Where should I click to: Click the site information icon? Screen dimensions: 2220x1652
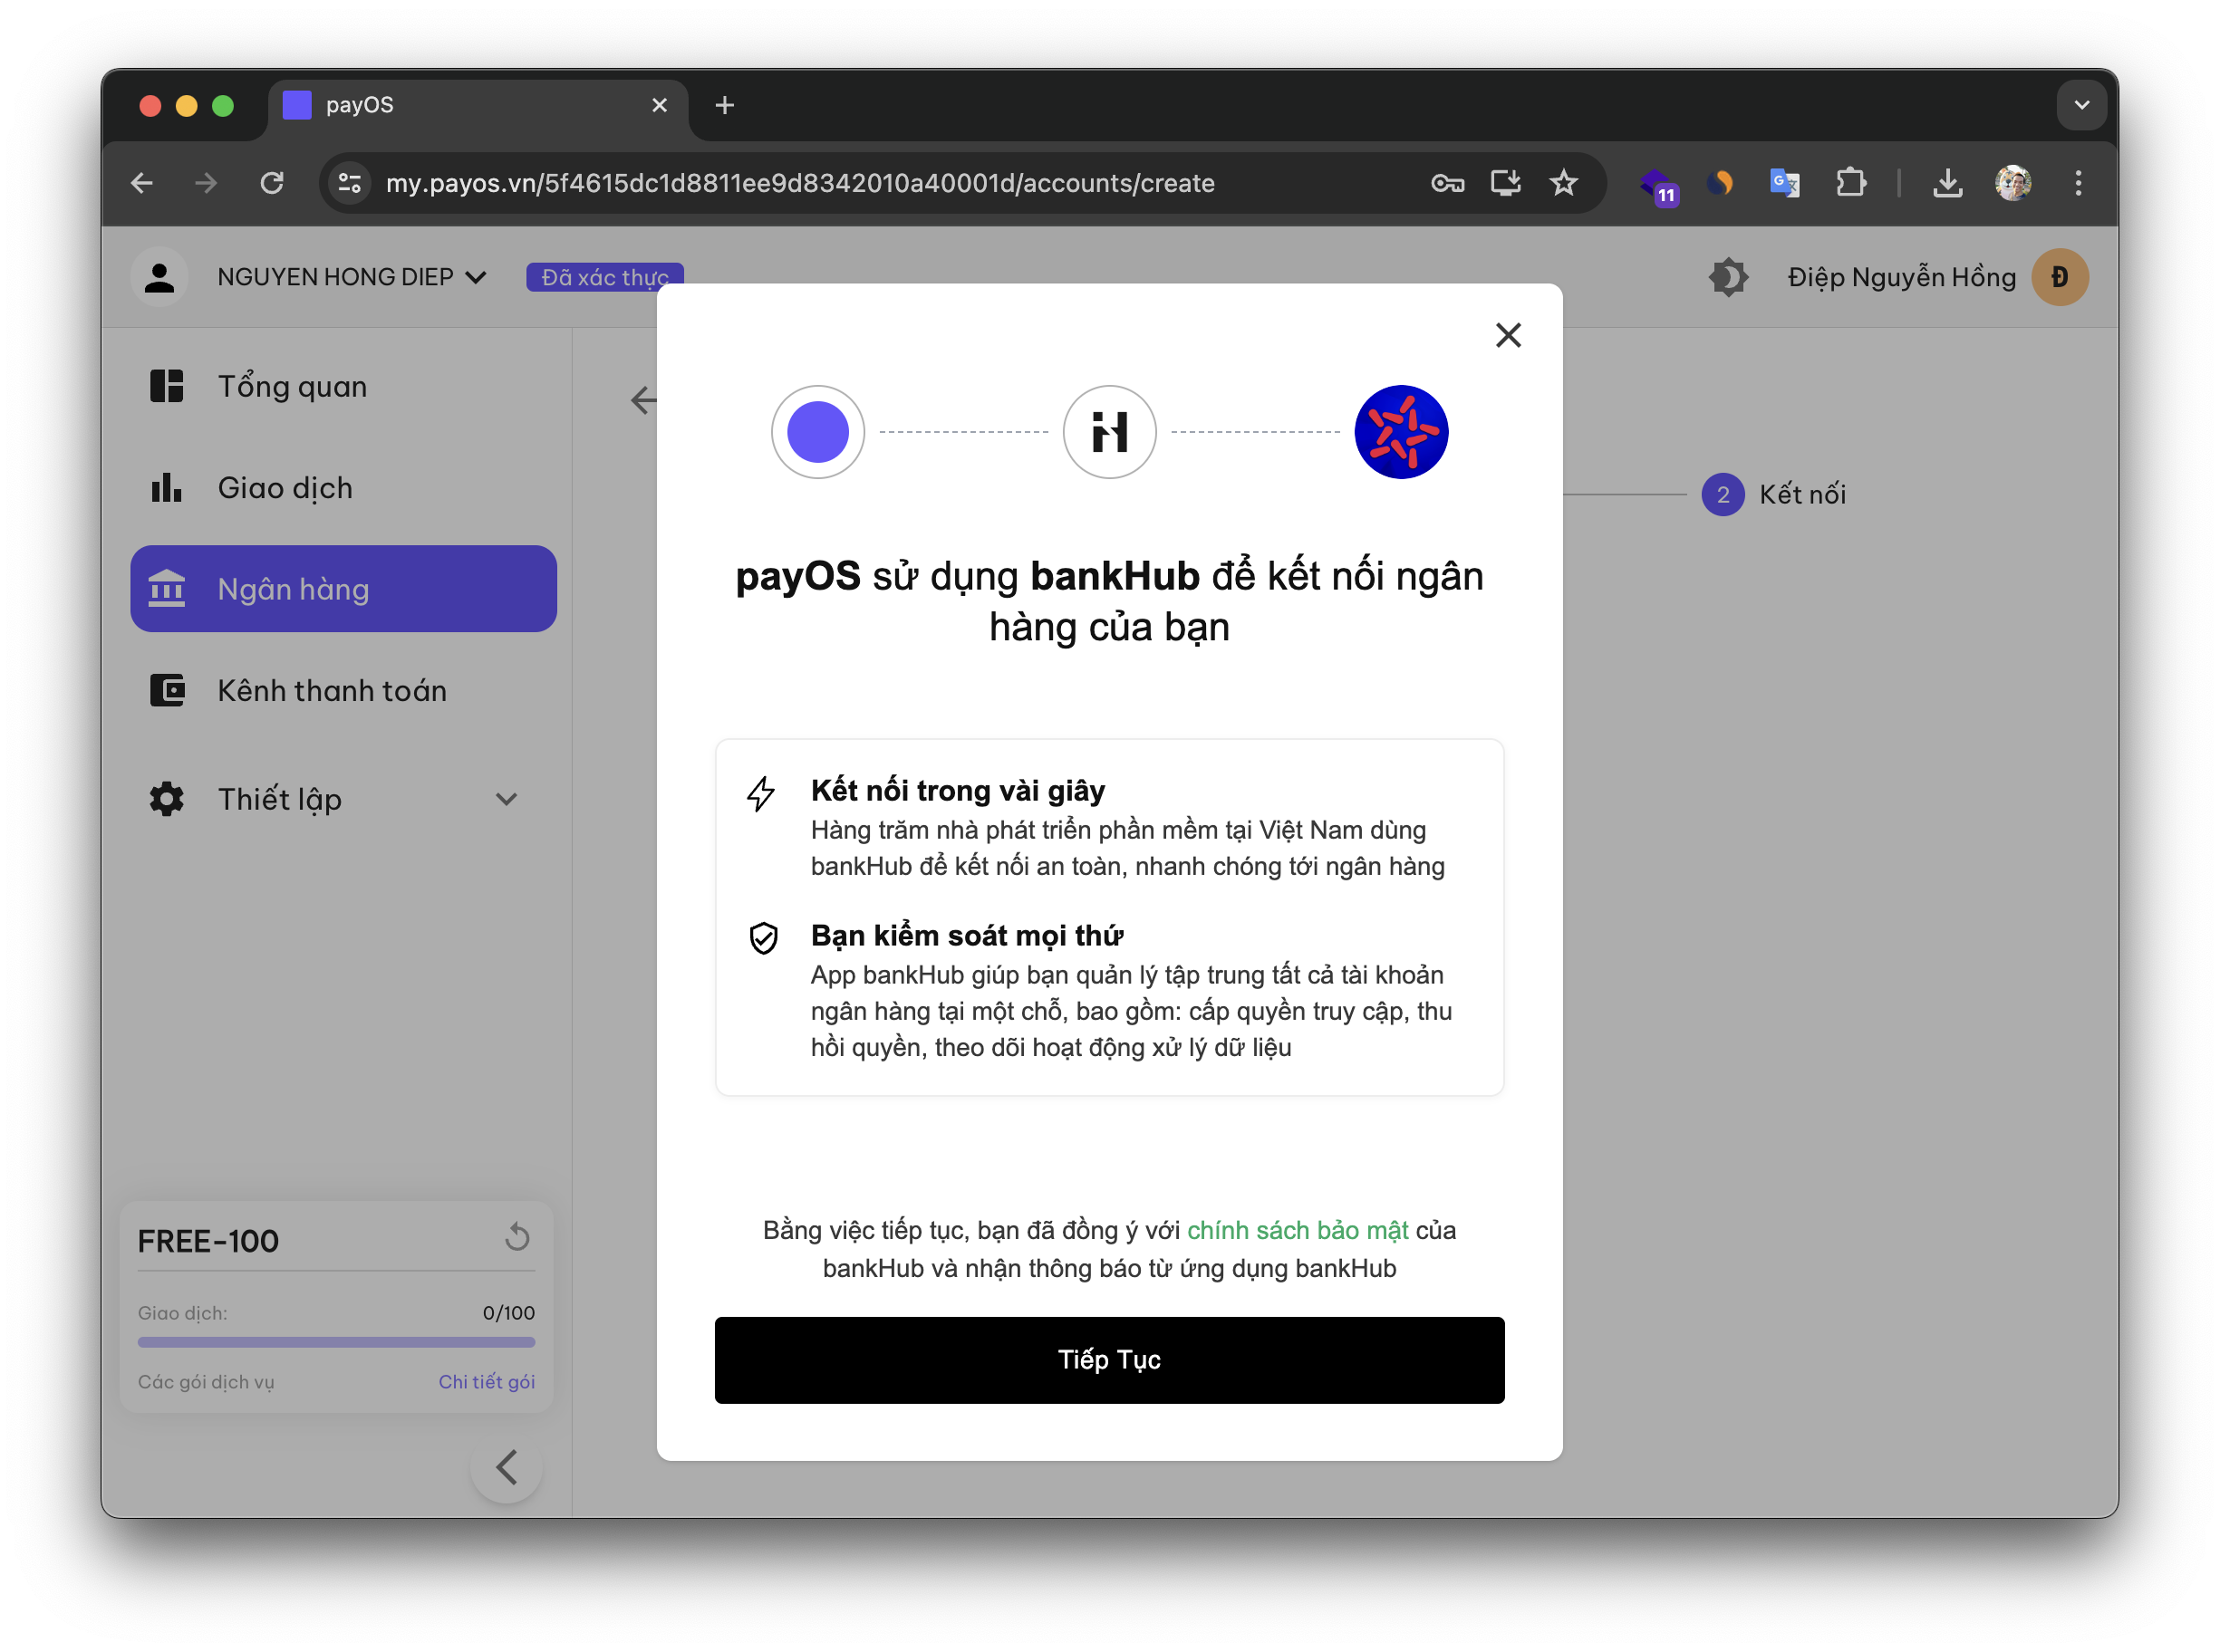350,183
